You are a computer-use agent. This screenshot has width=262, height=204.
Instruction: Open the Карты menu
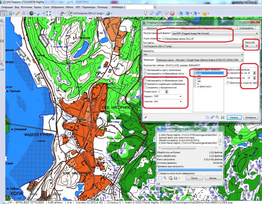(34, 6)
